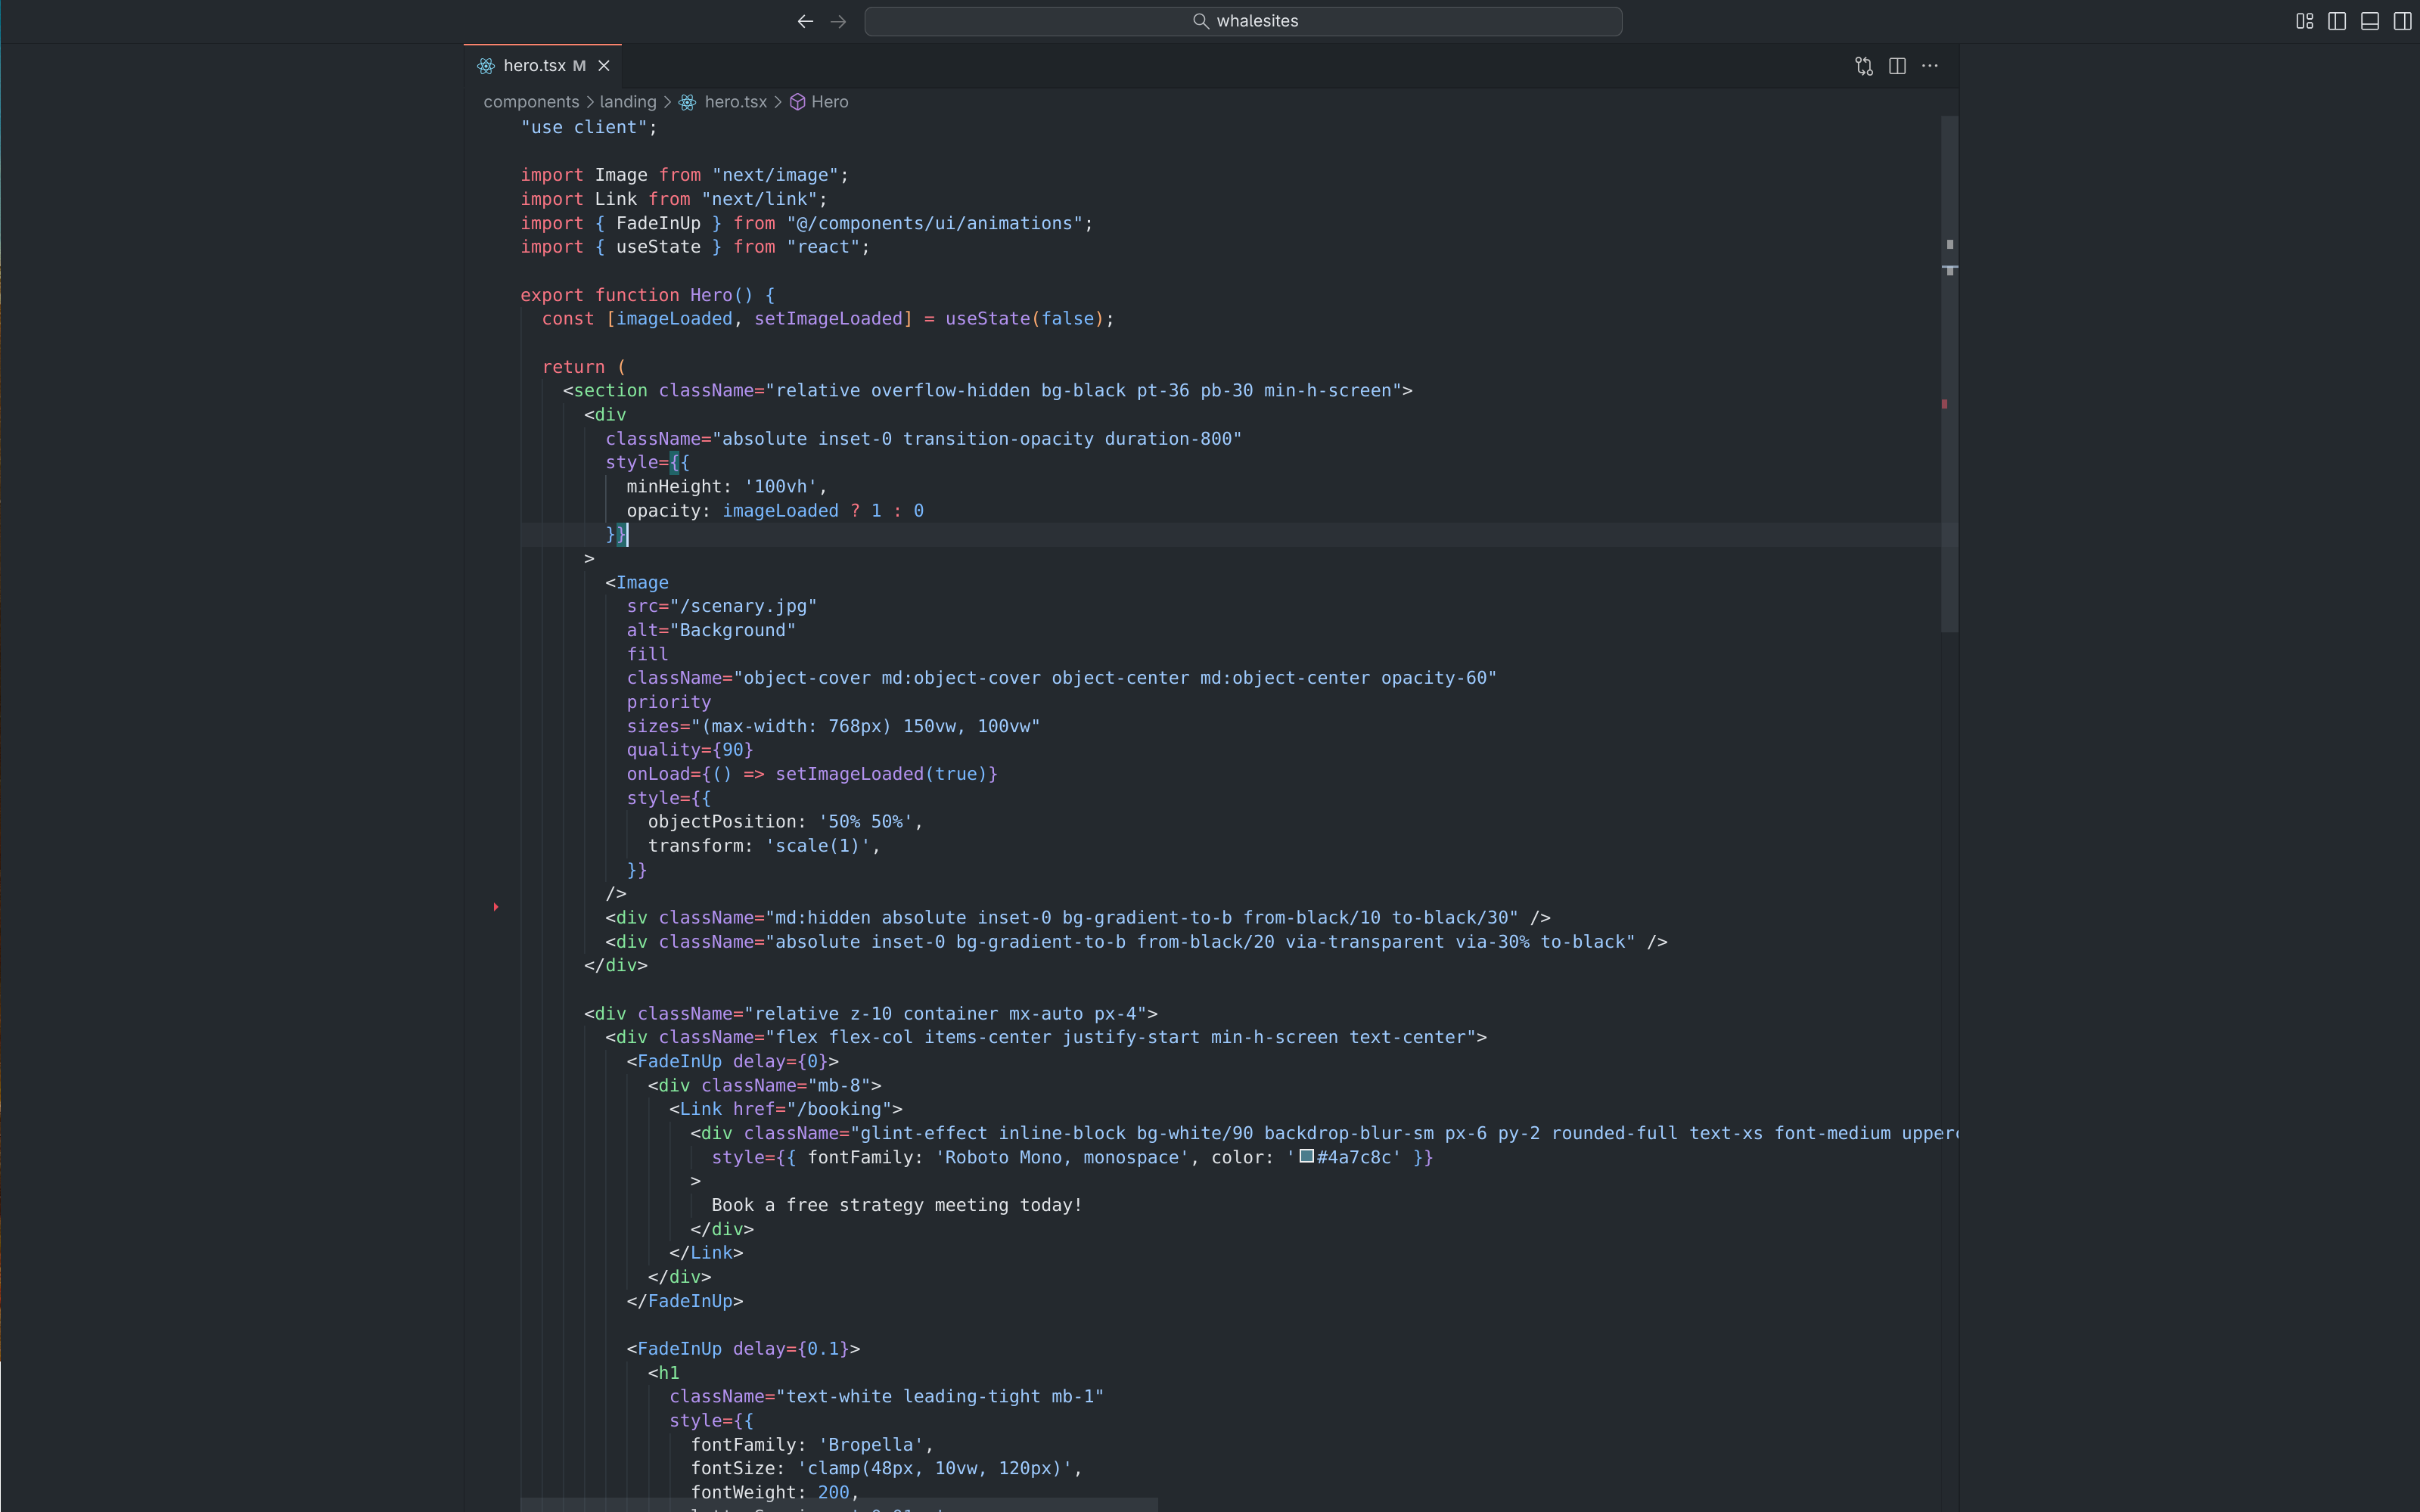Close the hero.tsx tab
The width and height of the screenshot is (2420, 1512).
click(x=604, y=66)
